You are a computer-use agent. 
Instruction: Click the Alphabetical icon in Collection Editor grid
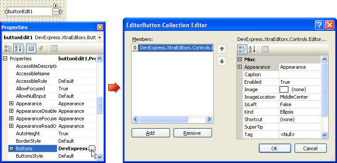click(252, 49)
